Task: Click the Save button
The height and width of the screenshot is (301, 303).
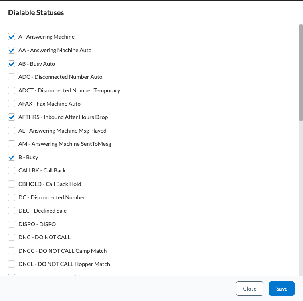Action: (282, 289)
